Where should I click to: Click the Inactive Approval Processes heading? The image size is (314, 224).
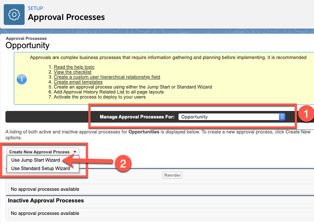46,200
